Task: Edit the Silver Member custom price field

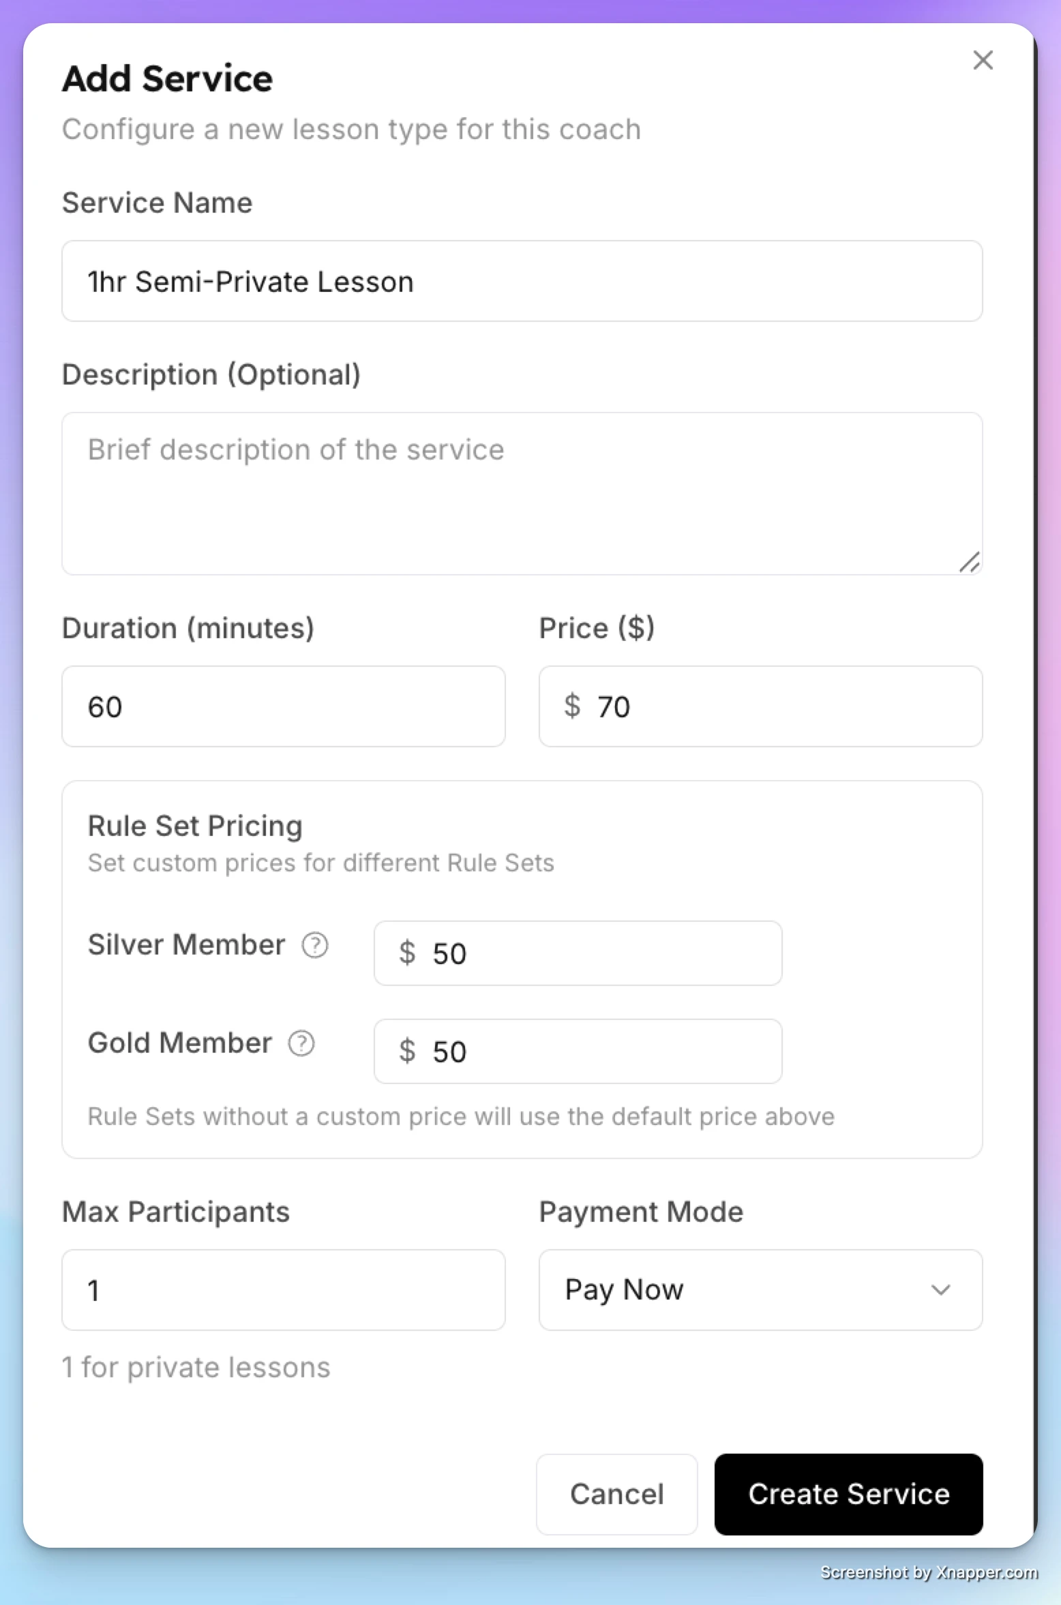Action: [578, 953]
